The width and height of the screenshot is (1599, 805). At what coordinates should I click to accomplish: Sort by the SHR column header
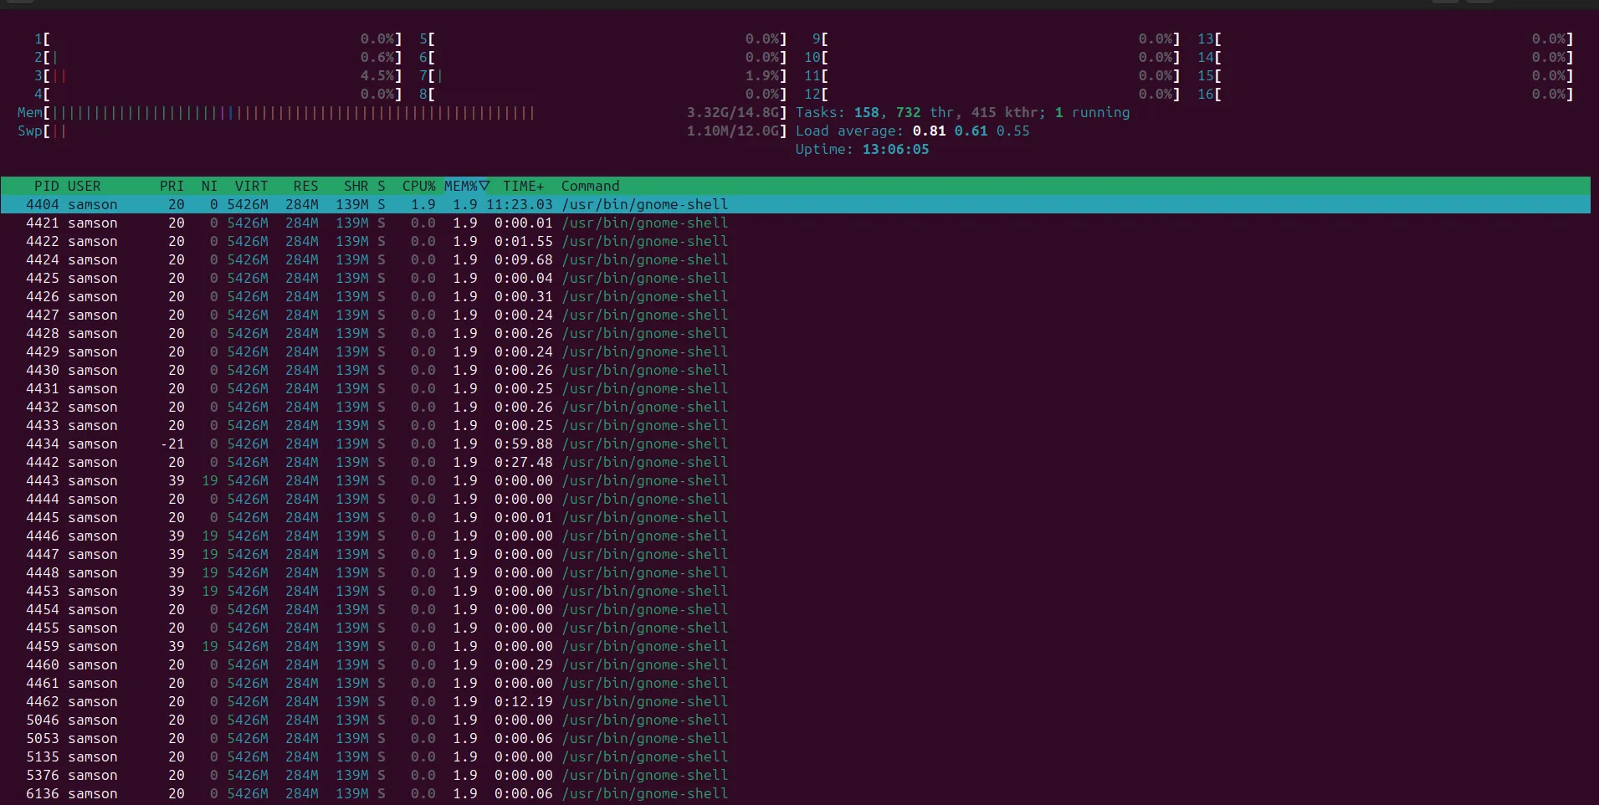[x=356, y=186]
